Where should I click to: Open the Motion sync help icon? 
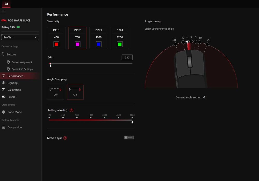click(65, 138)
